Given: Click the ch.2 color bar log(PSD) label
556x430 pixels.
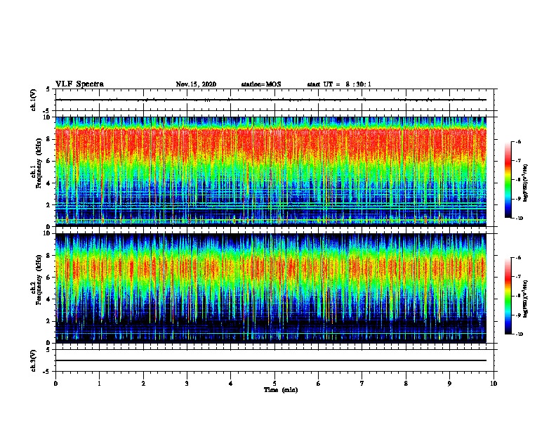Looking at the screenshot, I should (x=525, y=299).
